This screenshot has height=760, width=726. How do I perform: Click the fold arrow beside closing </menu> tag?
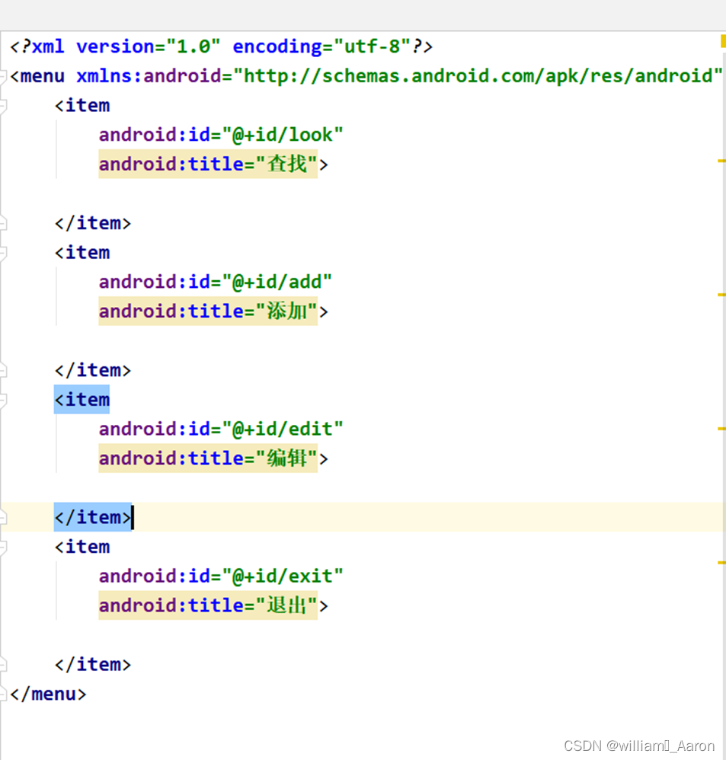point(3,694)
